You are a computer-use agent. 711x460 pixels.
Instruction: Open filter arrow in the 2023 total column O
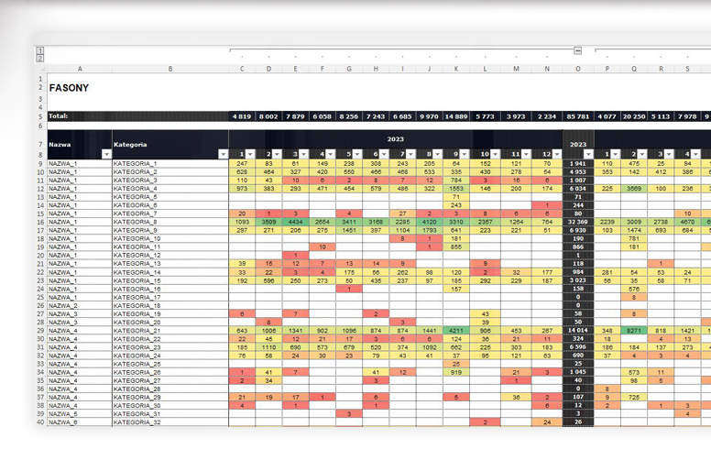point(589,155)
